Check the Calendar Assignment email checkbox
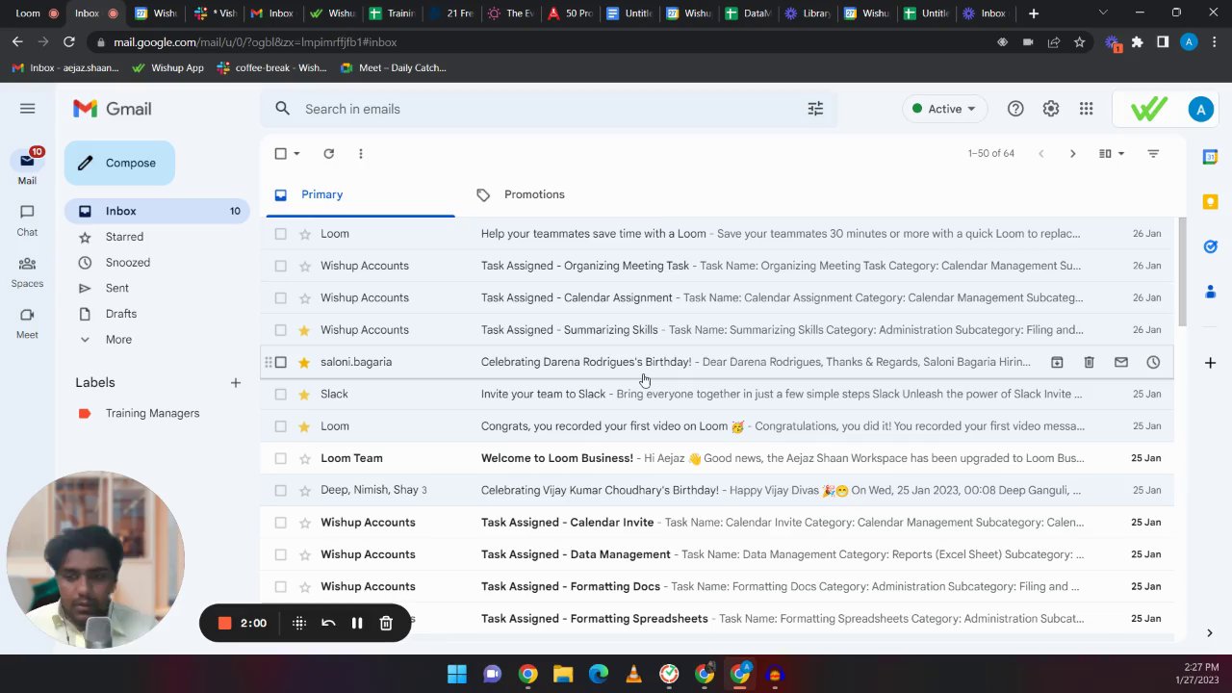Screen dimensions: 1232x693 click(x=280, y=297)
